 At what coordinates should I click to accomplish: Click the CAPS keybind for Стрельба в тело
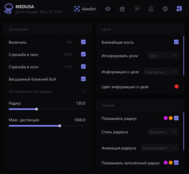68,54
